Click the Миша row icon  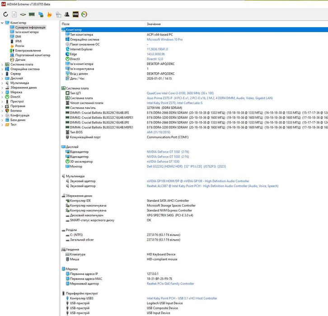67,259
